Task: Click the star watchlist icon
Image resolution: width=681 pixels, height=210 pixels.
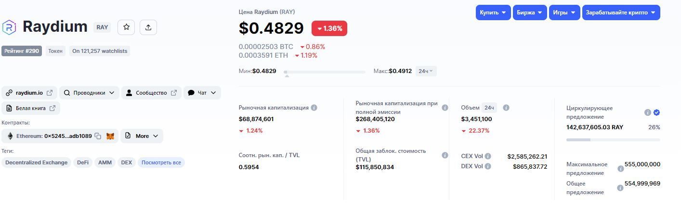Action: 126,27
